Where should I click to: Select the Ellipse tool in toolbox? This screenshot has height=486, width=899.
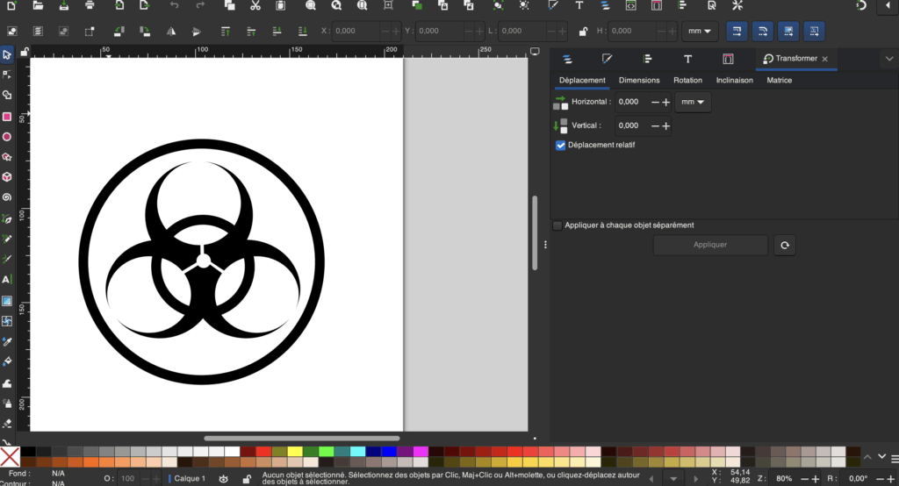(x=7, y=137)
